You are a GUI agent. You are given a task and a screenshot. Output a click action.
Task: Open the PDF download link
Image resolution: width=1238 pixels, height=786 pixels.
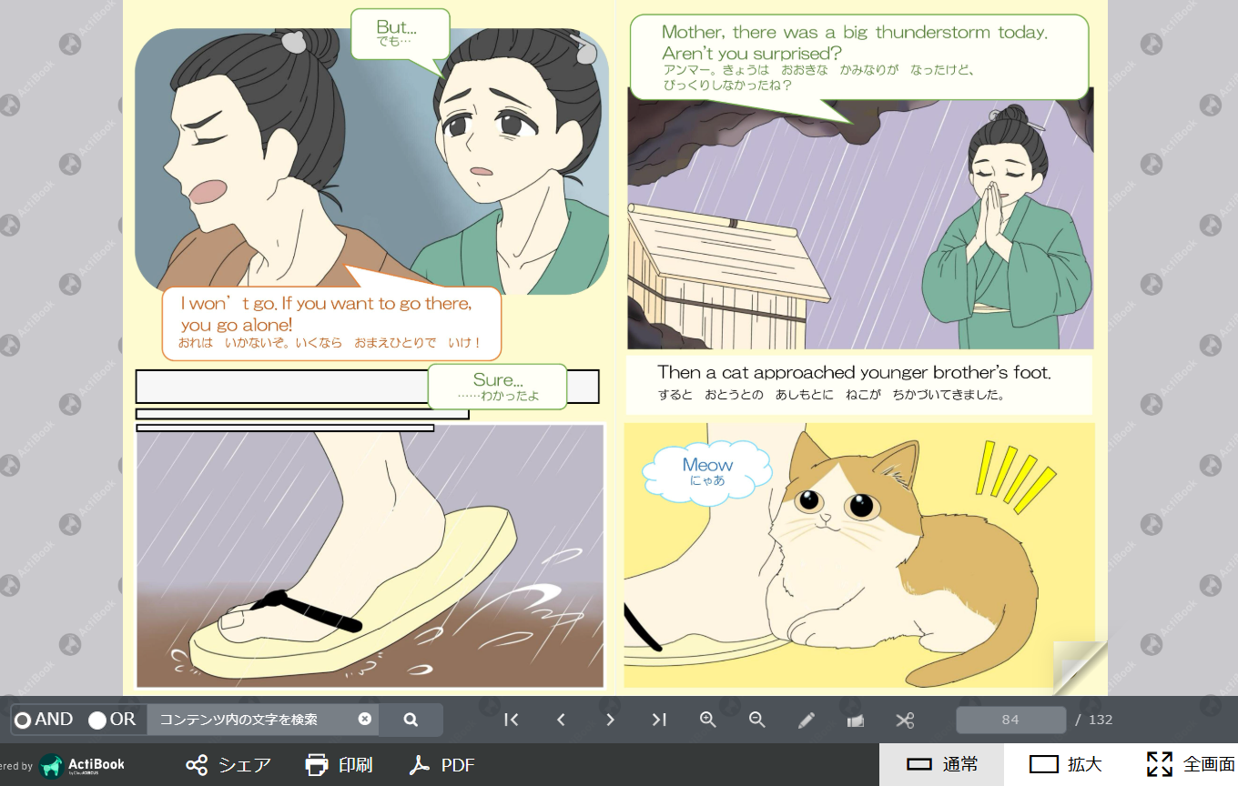point(442,765)
